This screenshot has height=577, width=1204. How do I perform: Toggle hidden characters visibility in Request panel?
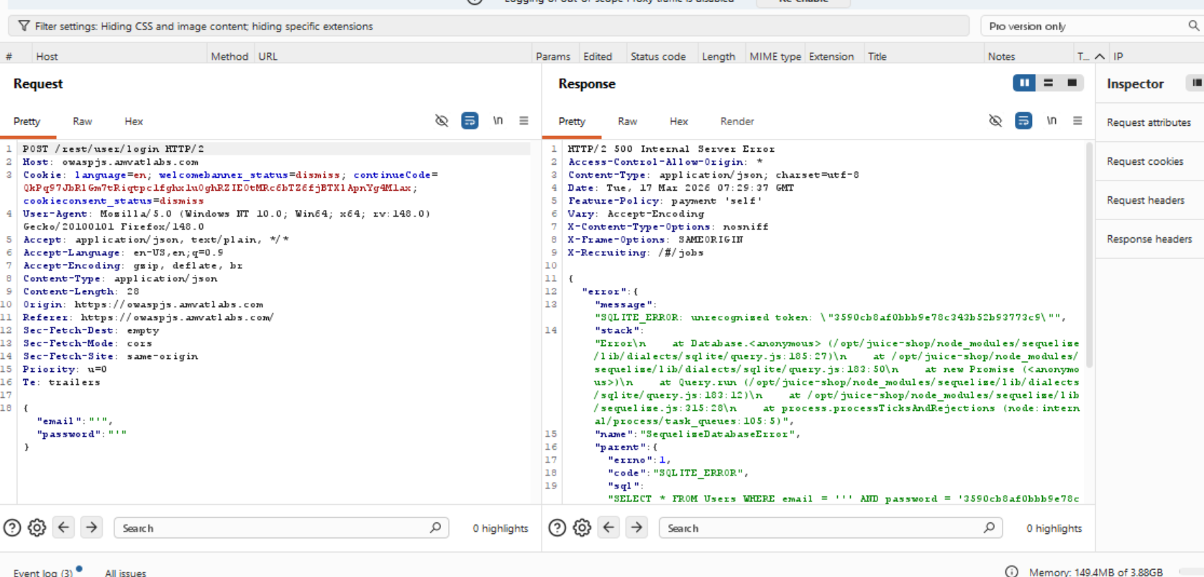[442, 121]
